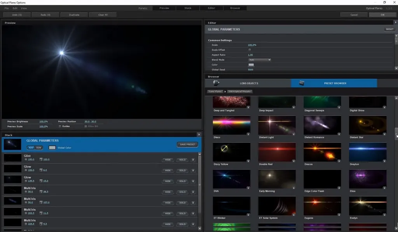Click the x icon on Distant Star preset
Image resolution: width=398 pixels, height=232 pixels.
pyautogui.click(x=384, y=134)
